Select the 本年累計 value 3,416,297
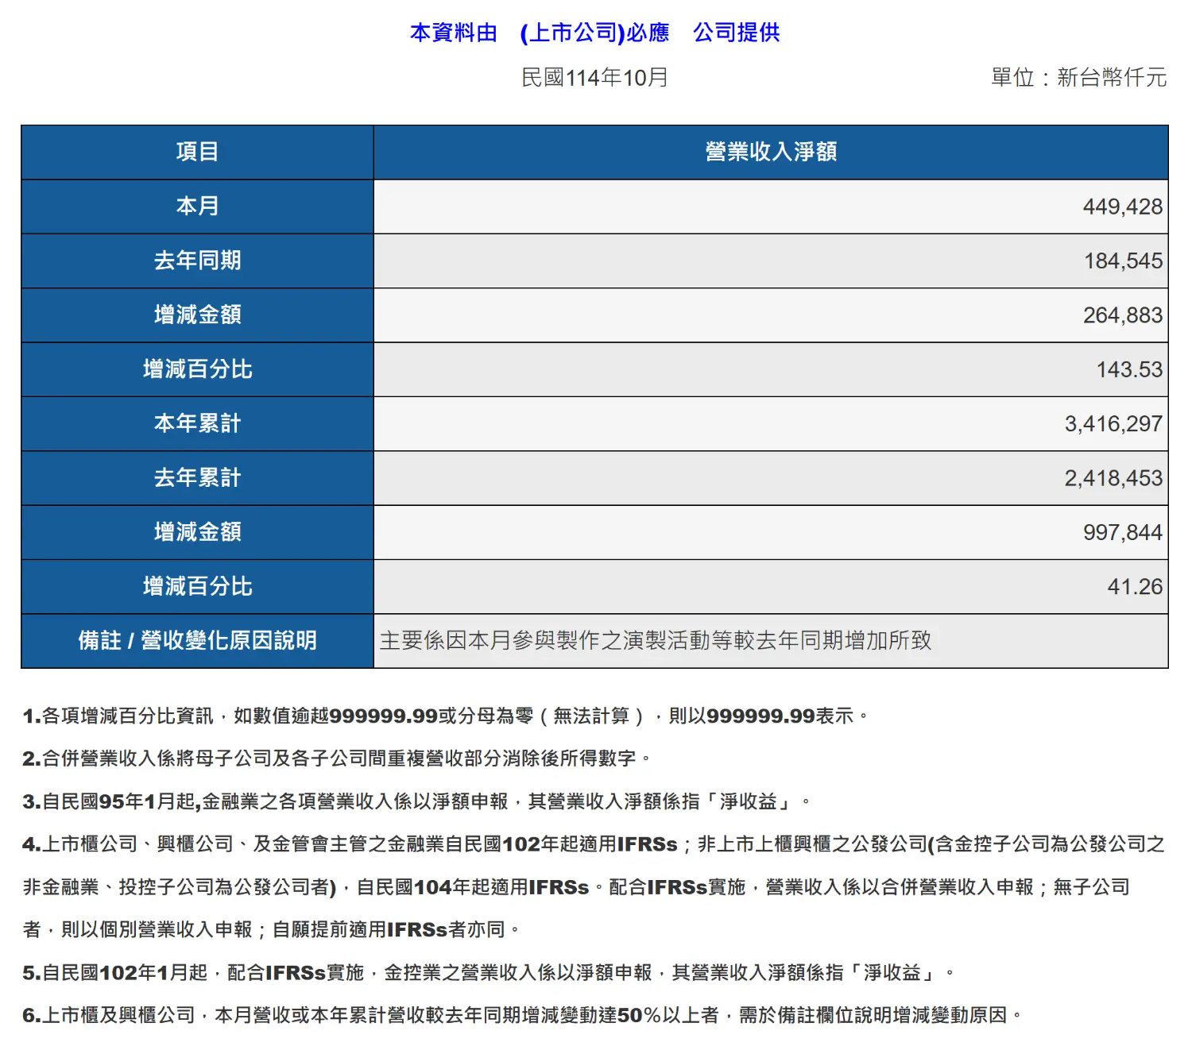The image size is (1192, 1050). click(1113, 424)
